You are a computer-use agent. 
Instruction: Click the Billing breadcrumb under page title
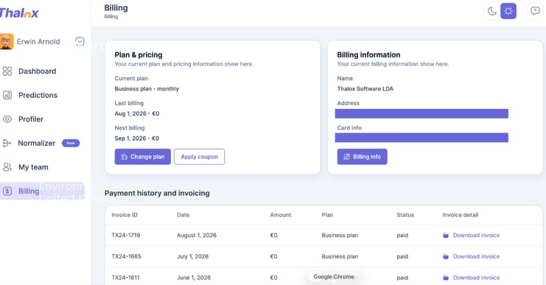click(x=111, y=17)
